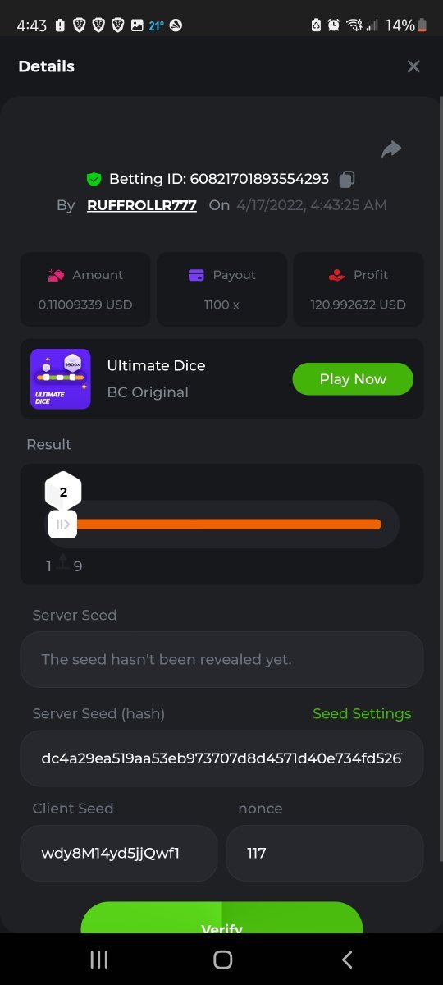Close the Details panel
Viewport: 443px width, 985px height.
point(413,66)
